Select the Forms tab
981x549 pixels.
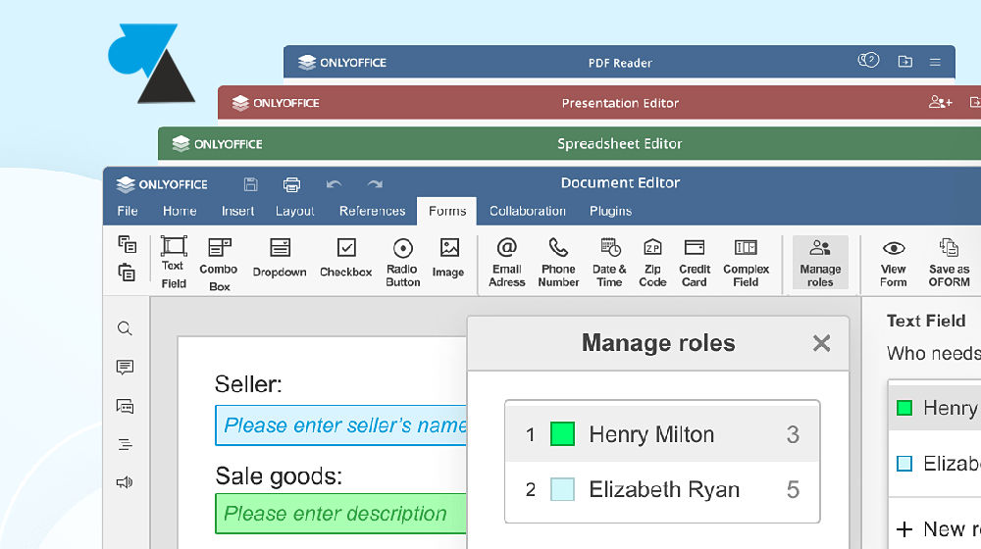click(447, 211)
